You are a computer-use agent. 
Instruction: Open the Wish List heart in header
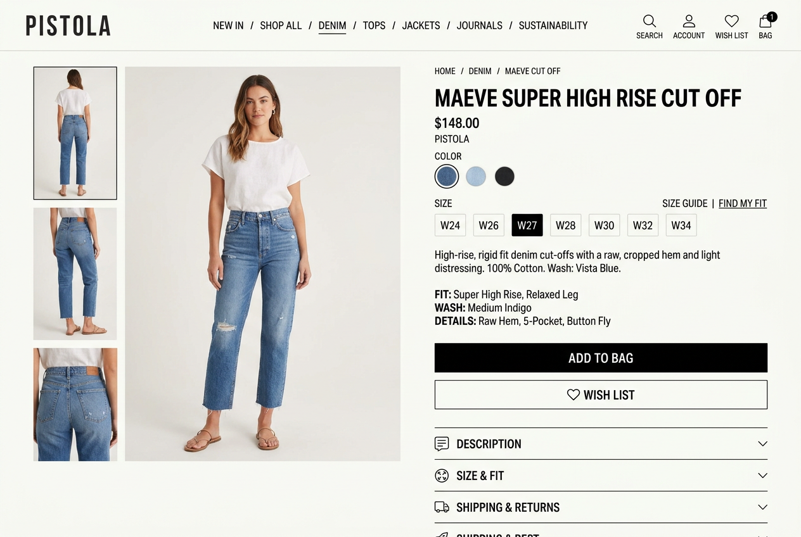[731, 22]
